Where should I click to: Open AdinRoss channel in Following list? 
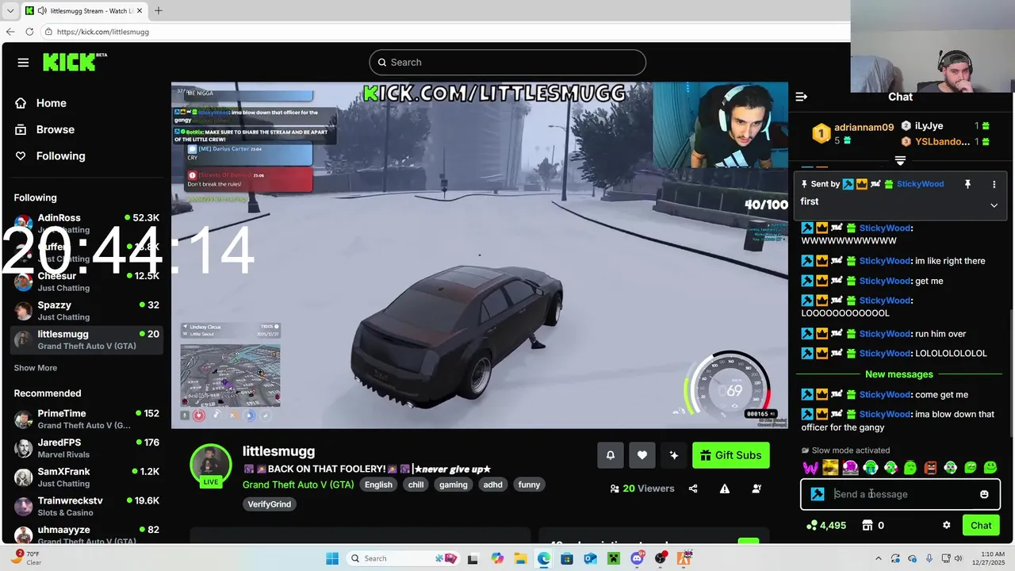[x=86, y=223]
